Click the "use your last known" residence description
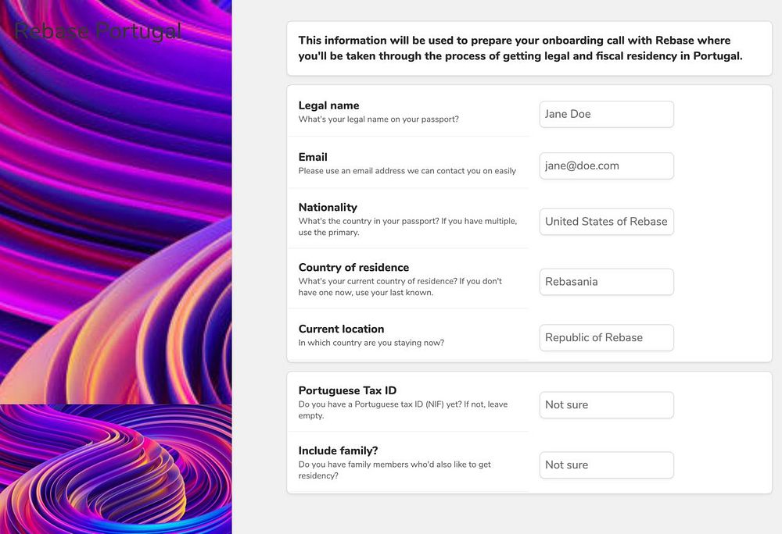This screenshot has width=782, height=534. 400,287
